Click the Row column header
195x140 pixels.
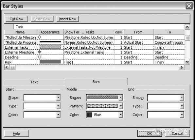coord(118,32)
